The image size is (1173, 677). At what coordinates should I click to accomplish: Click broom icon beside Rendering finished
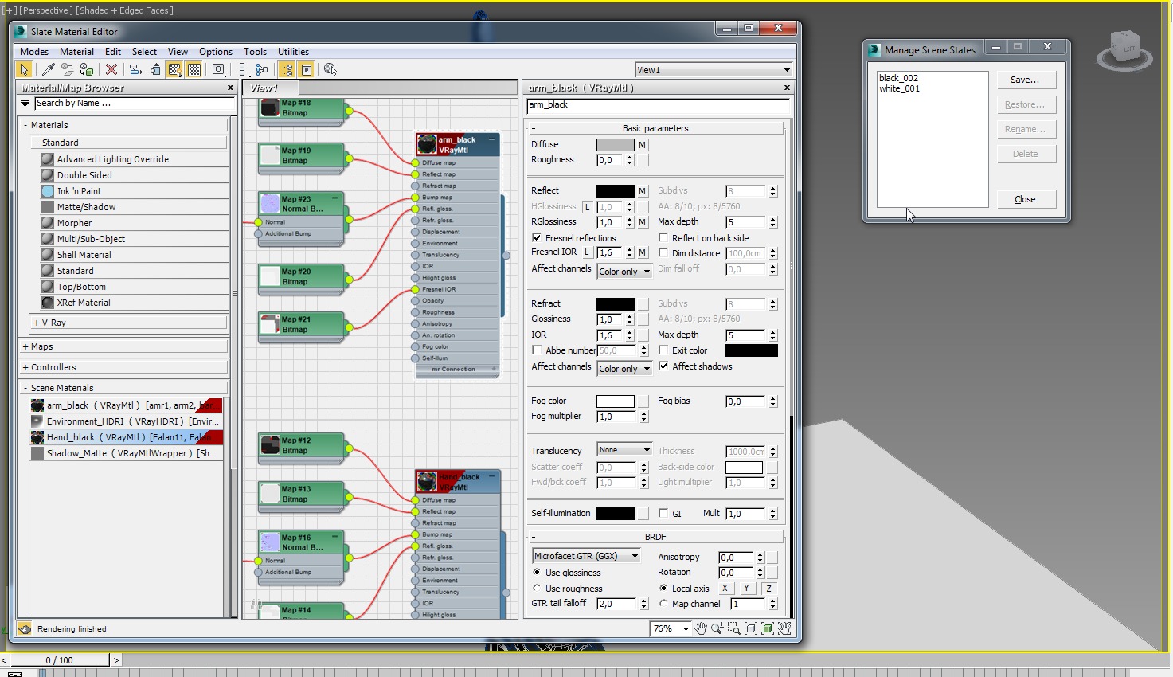25,629
